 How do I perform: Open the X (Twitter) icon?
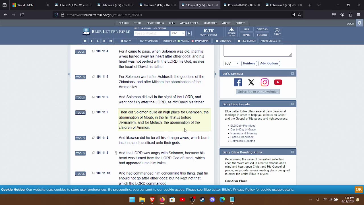click(251, 82)
